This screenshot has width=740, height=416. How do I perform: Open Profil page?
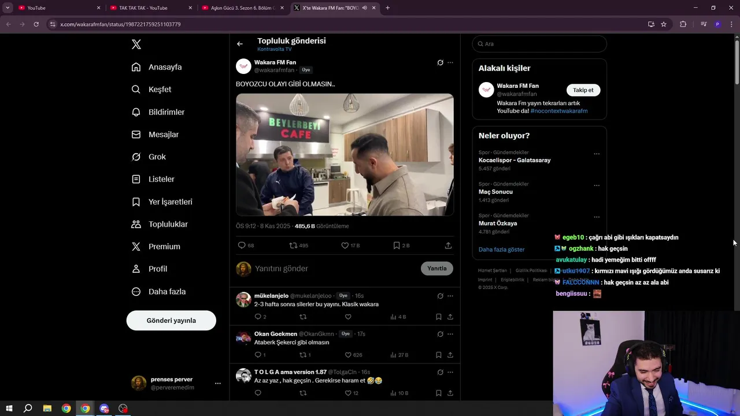[x=149, y=269]
